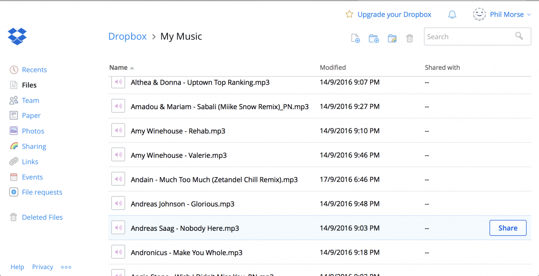Image resolution: width=539 pixels, height=276 pixels.
Task: Open notifications bell icon
Action: click(452, 15)
